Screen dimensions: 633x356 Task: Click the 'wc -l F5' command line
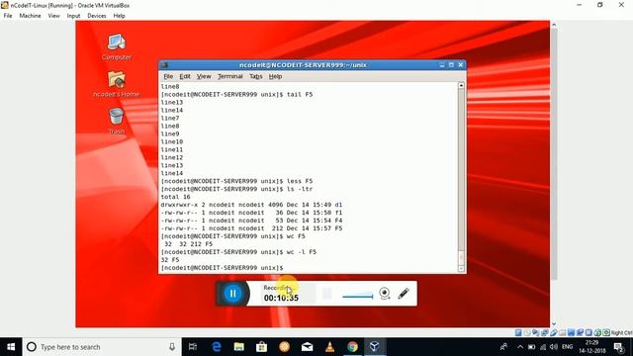pos(238,252)
